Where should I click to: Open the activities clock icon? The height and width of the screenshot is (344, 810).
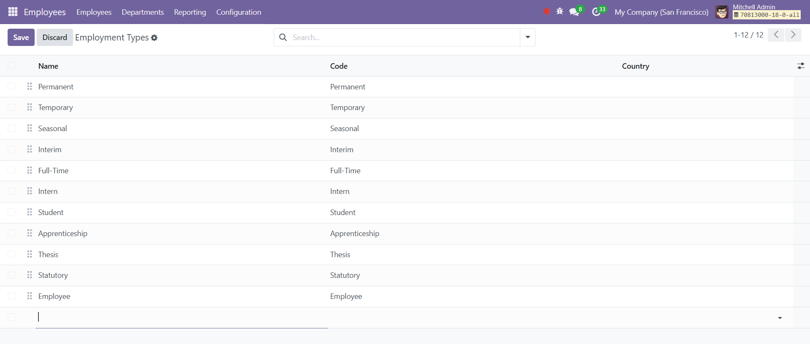pyautogui.click(x=596, y=12)
